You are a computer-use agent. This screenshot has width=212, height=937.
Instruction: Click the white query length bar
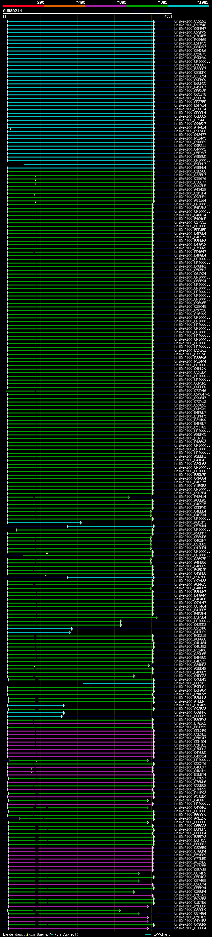point(87,13)
